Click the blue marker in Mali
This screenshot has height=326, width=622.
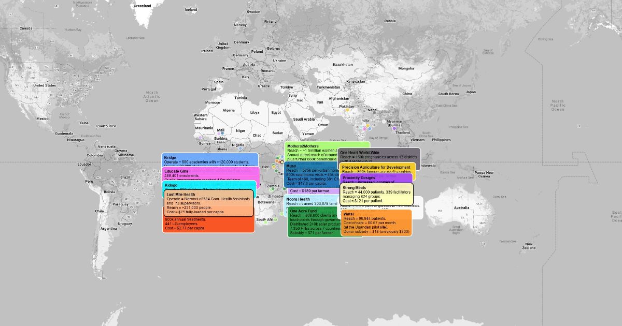(x=222, y=134)
